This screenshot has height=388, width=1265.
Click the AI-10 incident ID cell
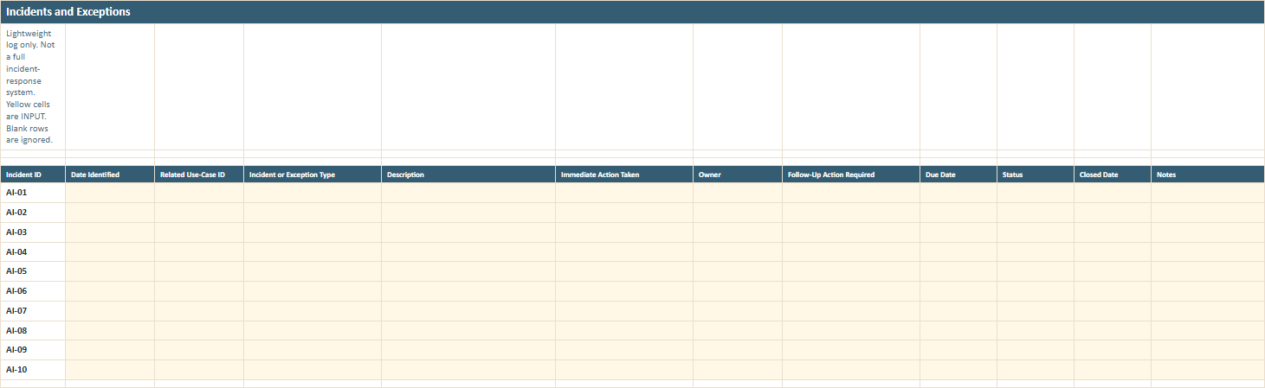[x=33, y=370]
